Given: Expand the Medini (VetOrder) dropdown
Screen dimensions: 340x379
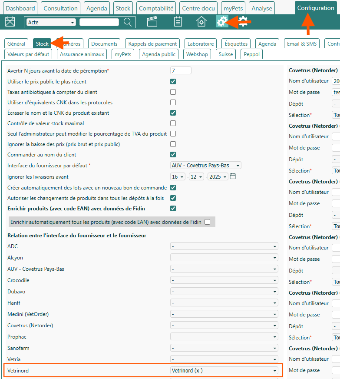Looking at the screenshot, I should click(224, 314).
